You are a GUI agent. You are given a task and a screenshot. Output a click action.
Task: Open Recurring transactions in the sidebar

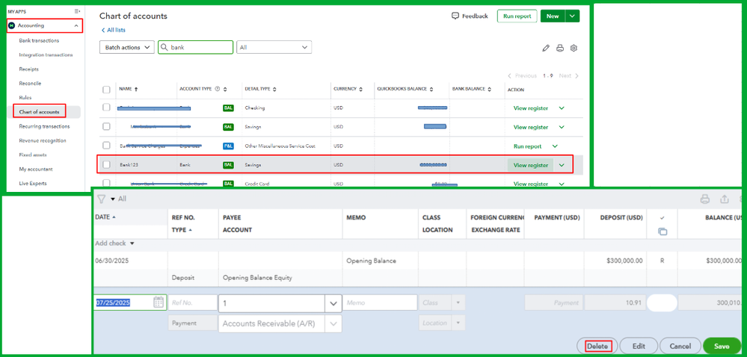(x=44, y=126)
